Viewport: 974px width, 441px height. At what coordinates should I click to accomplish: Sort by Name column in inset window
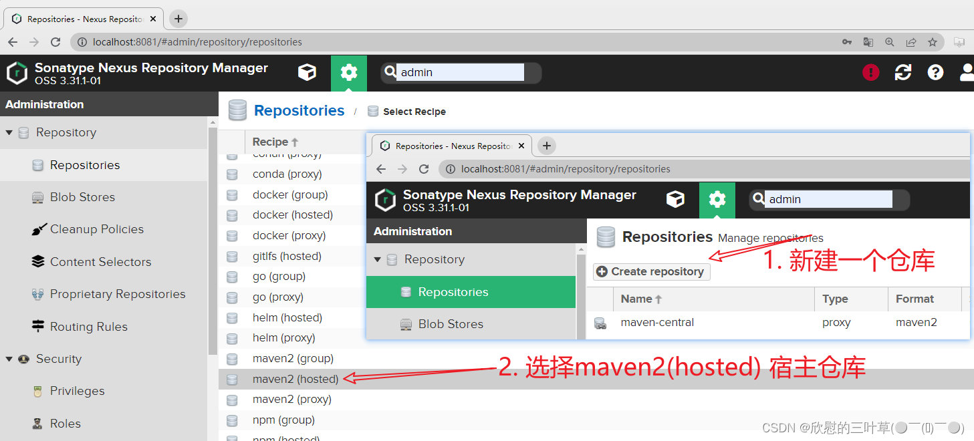coord(642,299)
